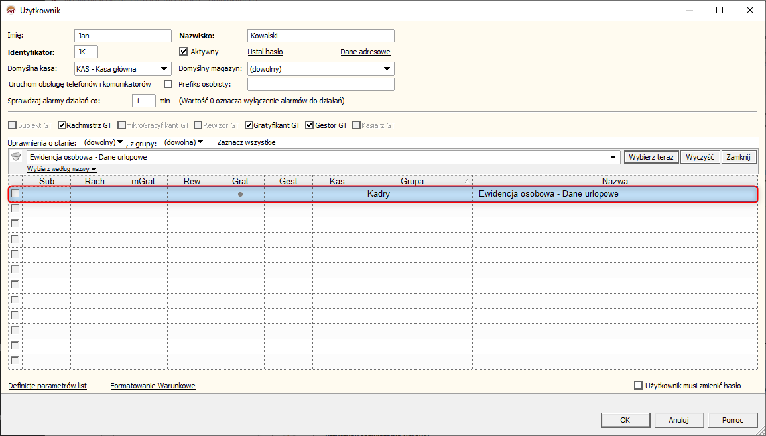Click the Gest column header
This screenshot has width=766, height=436.
click(x=288, y=181)
